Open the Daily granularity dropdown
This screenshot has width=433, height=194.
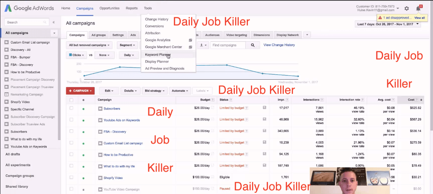coord(129,55)
